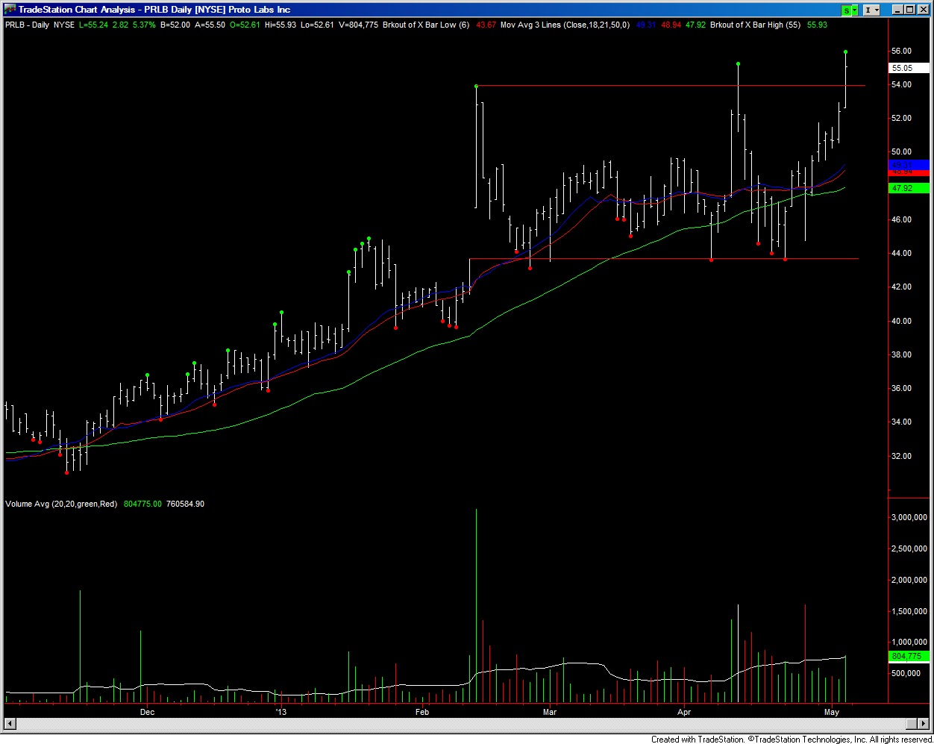Click the horizontal scrollbar track under the chart
934x744 pixels.
tap(461, 724)
